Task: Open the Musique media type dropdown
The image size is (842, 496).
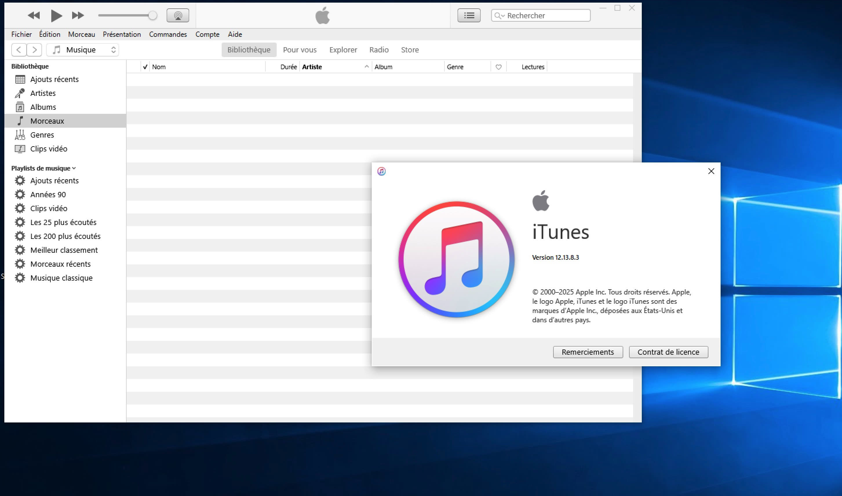Action: coord(83,50)
